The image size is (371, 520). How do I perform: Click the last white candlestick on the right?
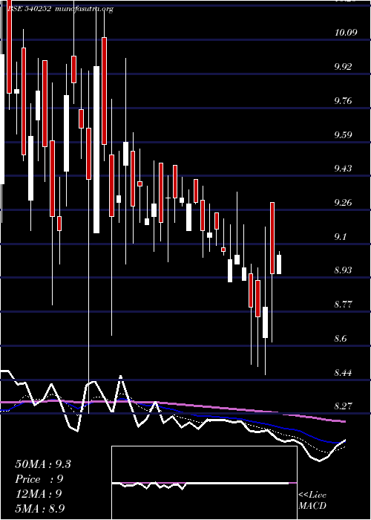(x=279, y=264)
